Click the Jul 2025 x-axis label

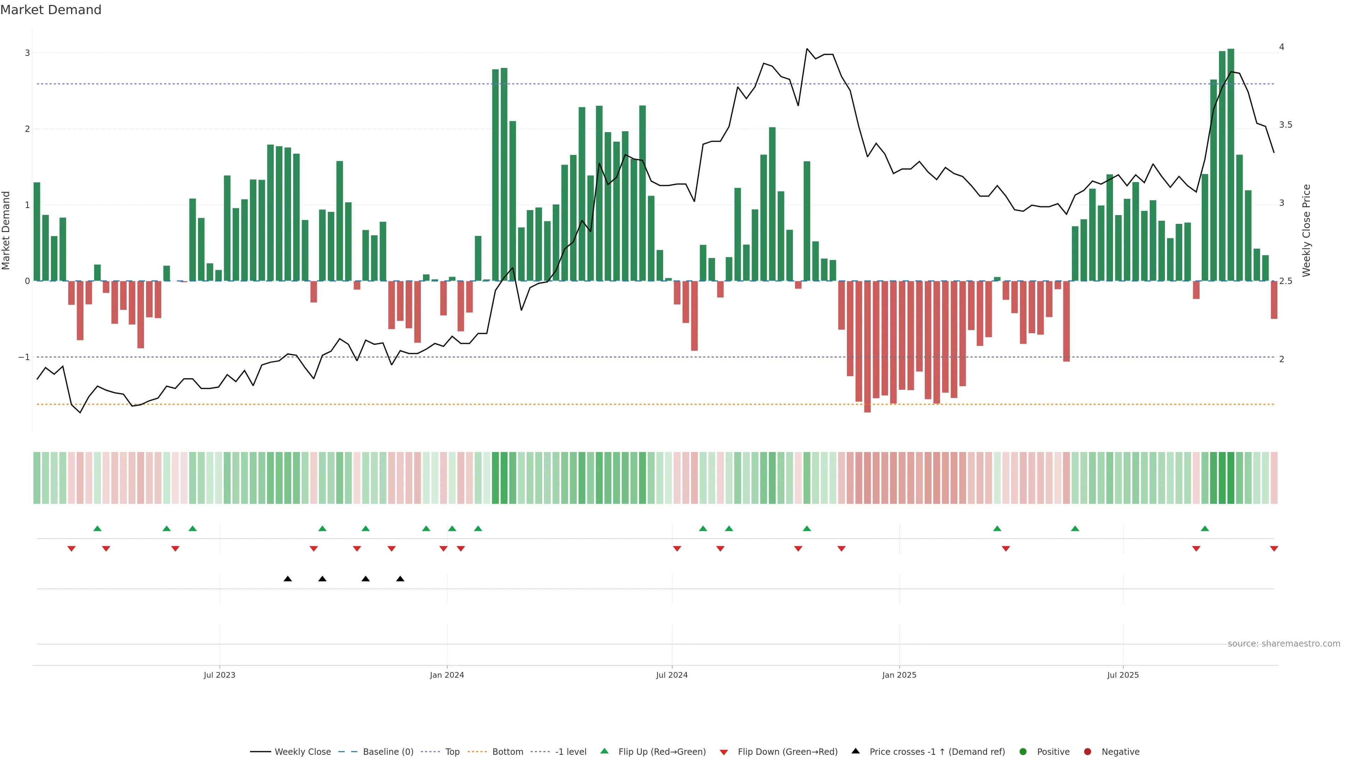point(1123,675)
